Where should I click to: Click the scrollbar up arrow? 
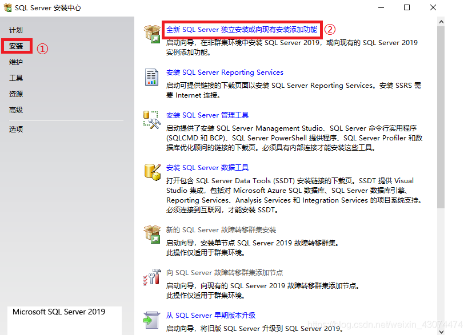[x=441, y=22]
